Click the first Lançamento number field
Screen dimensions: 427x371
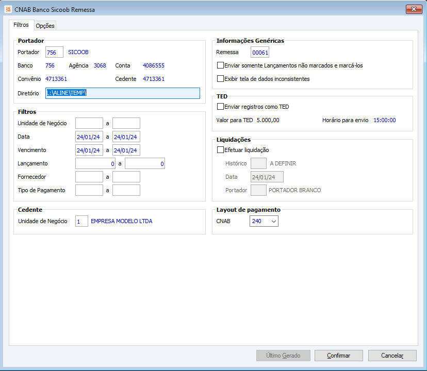(95, 163)
